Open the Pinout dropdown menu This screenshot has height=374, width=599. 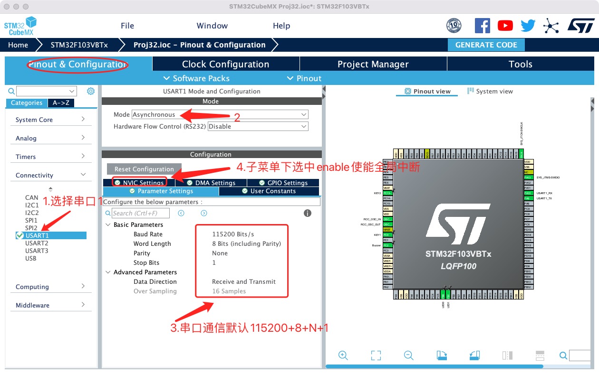[304, 78]
